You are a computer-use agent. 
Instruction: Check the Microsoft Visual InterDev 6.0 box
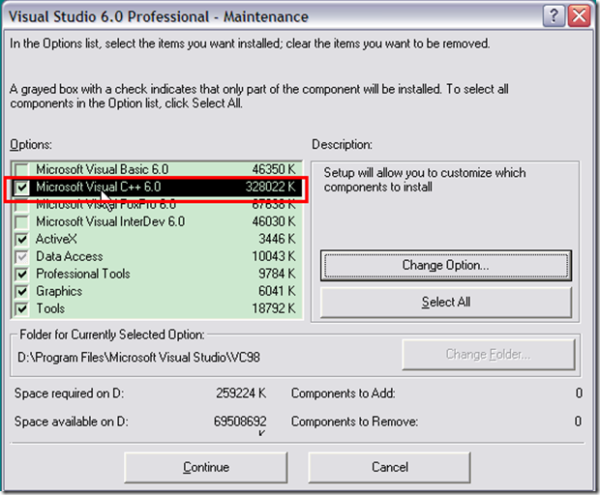22,221
